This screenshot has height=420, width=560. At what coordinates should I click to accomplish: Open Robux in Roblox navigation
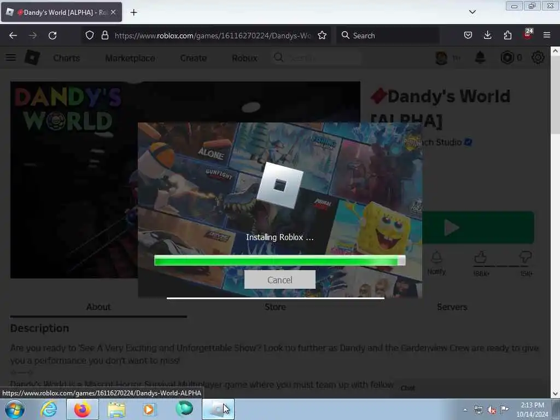pyautogui.click(x=244, y=58)
